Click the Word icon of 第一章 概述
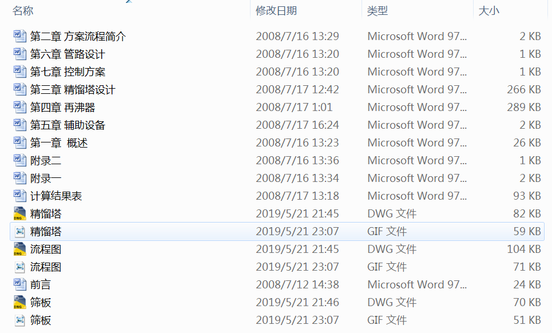Image resolution: width=552 pixels, height=333 pixels. 19,142
